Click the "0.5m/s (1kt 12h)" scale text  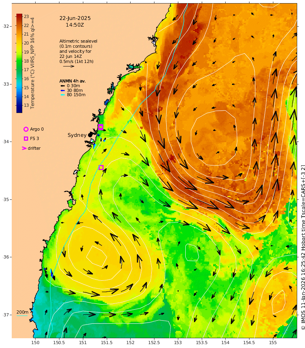(x=76, y=61)
